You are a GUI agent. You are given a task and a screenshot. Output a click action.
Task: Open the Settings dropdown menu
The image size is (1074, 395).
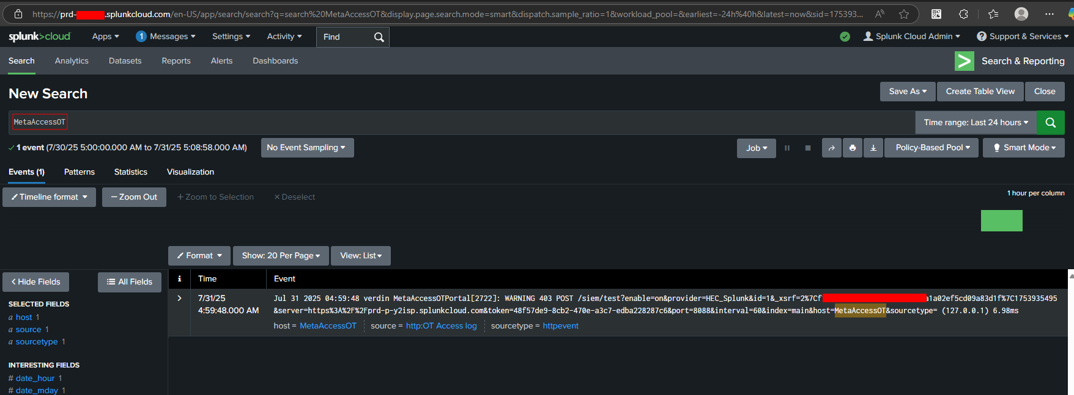point(231,37)
